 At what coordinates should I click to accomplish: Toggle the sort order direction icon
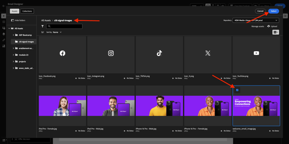click(43, 32)
